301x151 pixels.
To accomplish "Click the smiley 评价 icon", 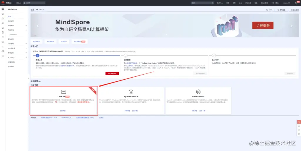I will click(267, 10).
